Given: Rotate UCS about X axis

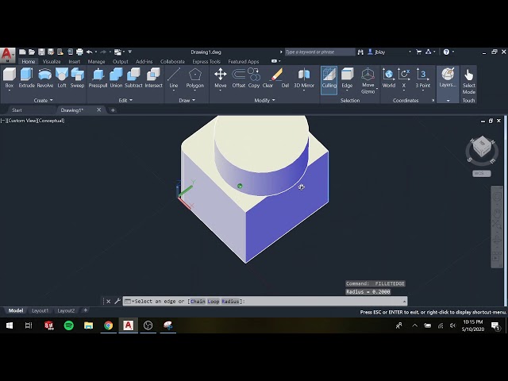Looking at the screenshot, I should pyautogui.click(x=404, y=78).
